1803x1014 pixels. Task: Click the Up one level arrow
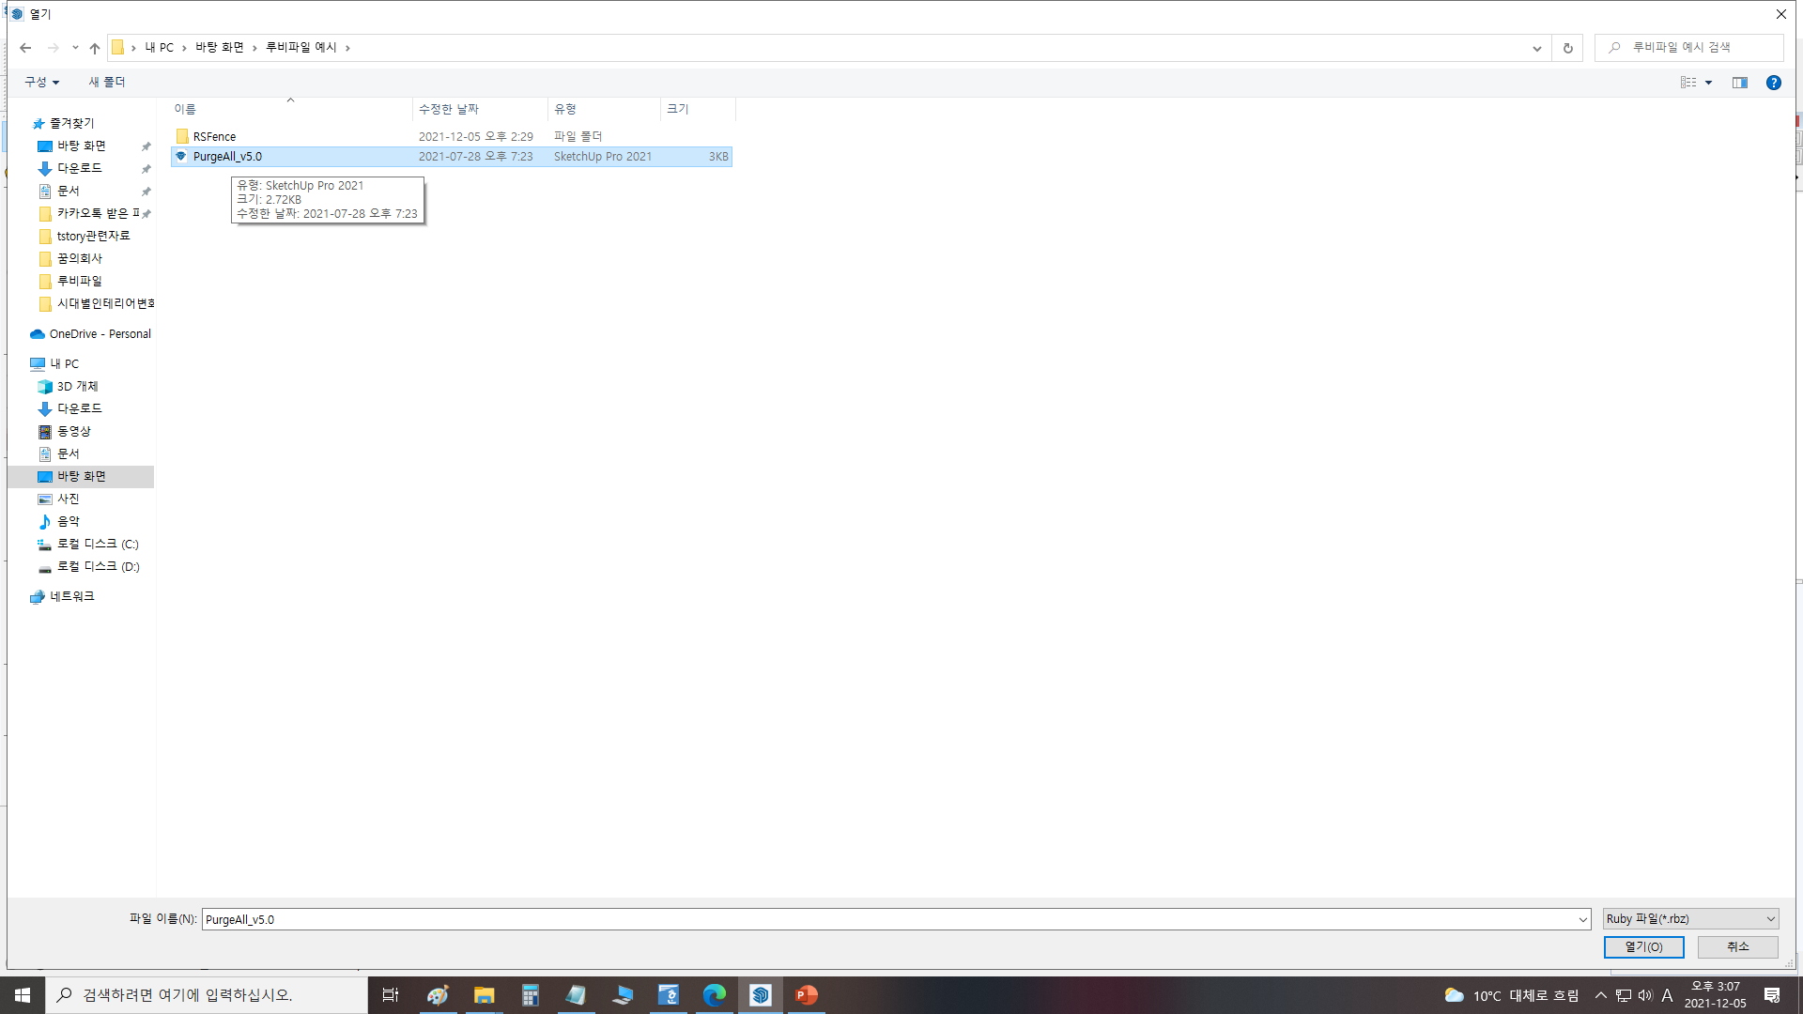click(x=94, y=48)
